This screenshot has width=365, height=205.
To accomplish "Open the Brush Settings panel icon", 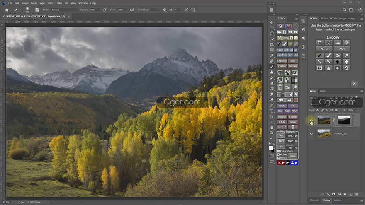I will pos(37,10).
